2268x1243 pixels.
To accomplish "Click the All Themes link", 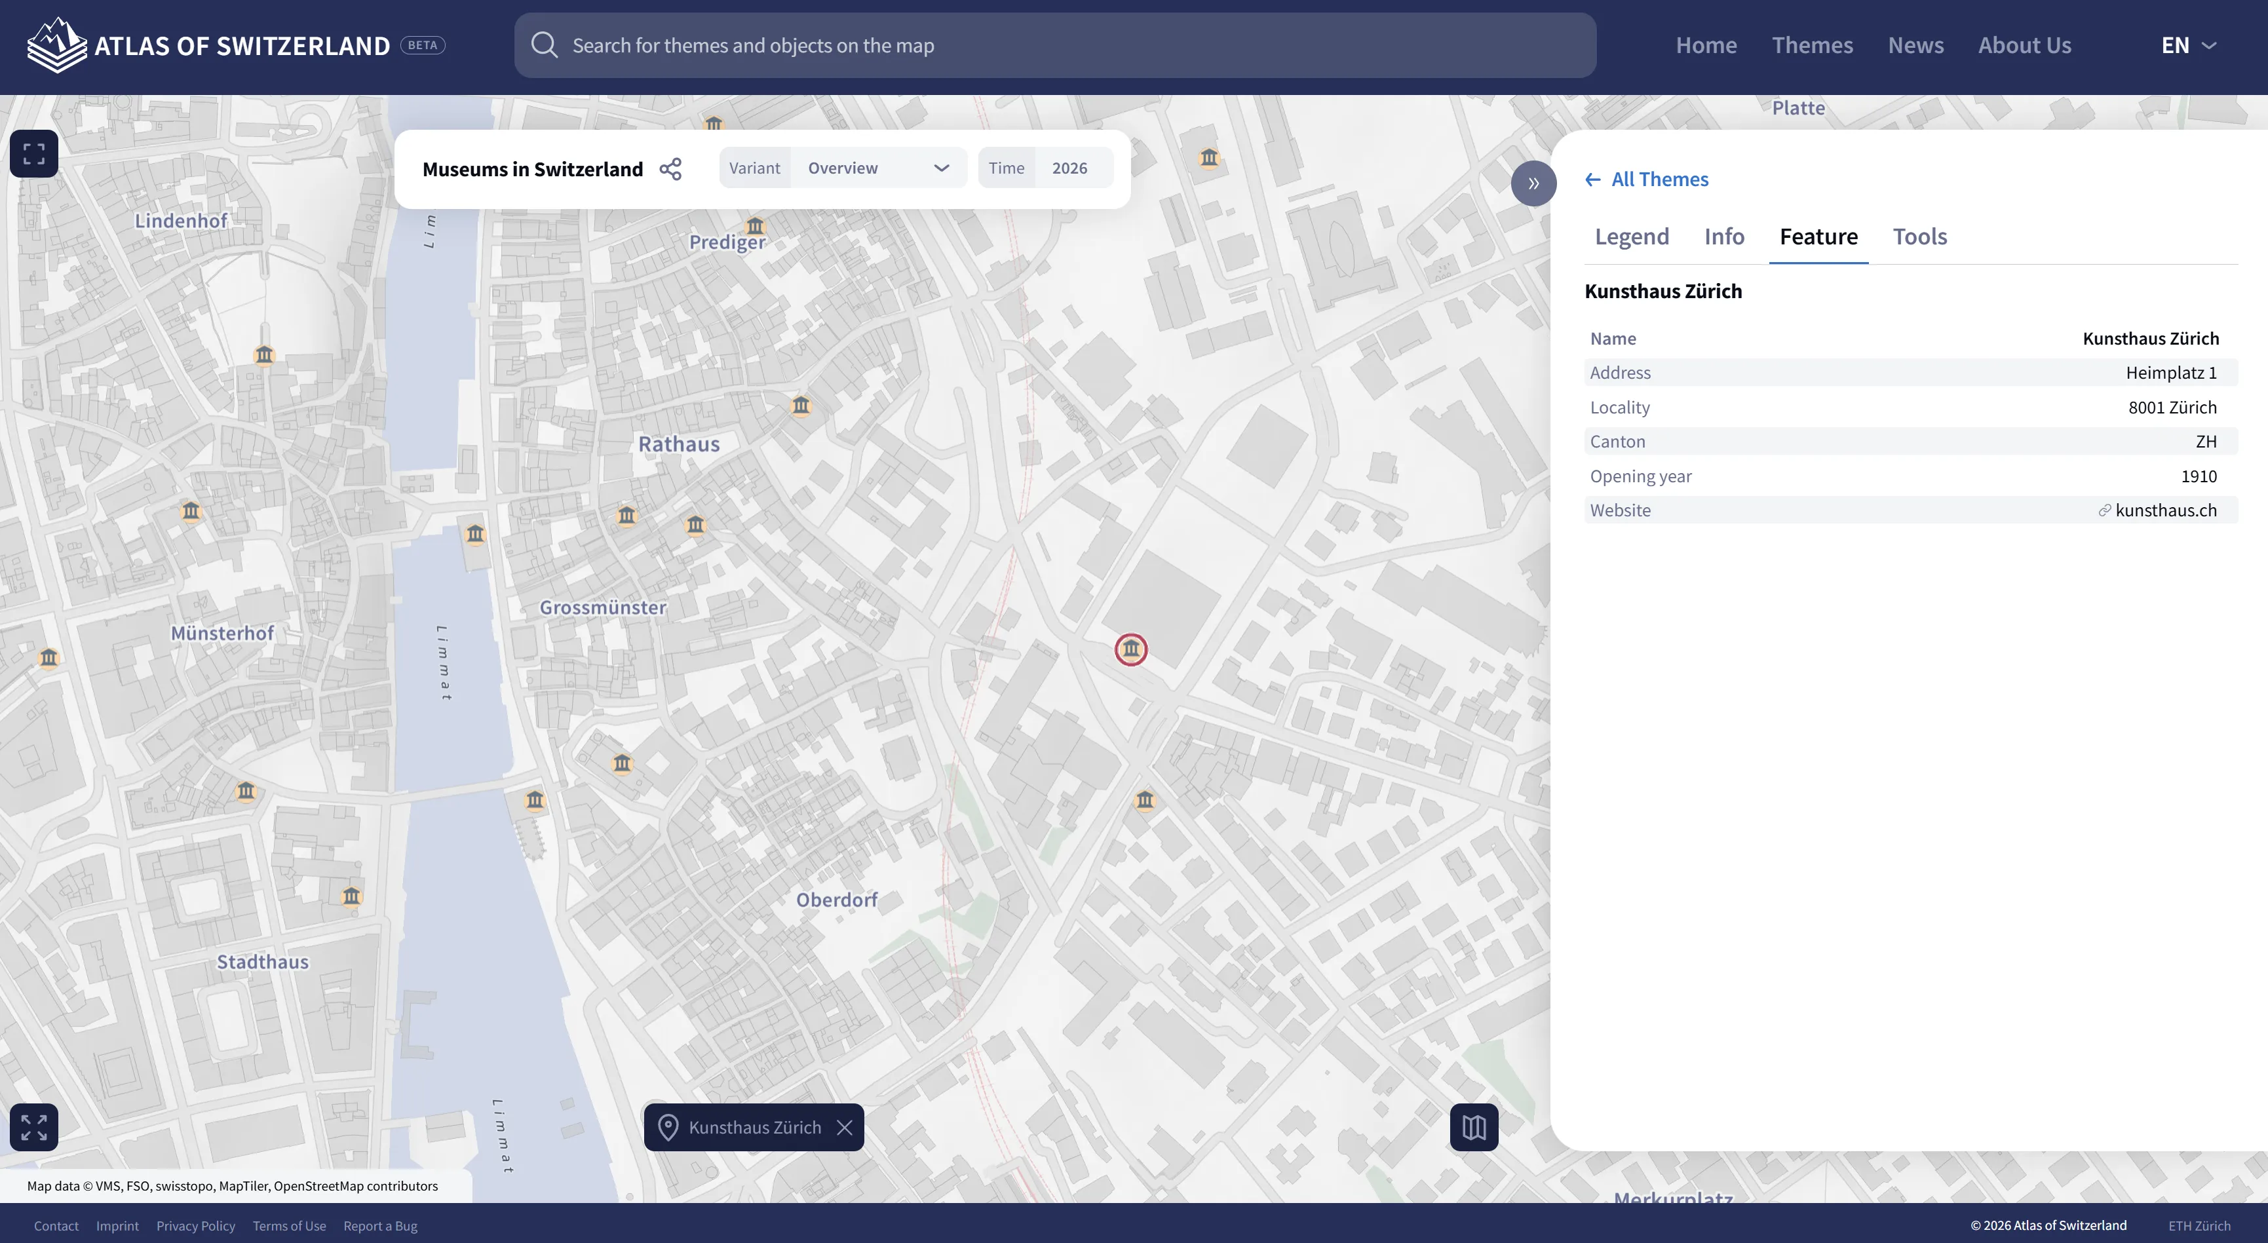I will click(1660, 180).
